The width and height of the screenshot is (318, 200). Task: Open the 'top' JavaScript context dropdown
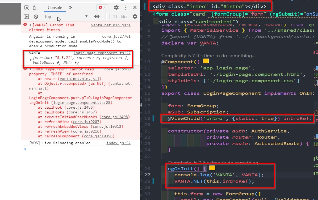66,17
